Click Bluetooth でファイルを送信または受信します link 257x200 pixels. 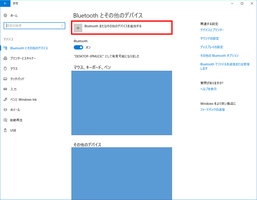click(x=225, y=66)
